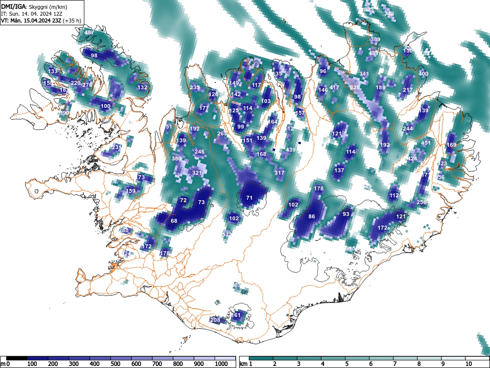490x368 pixels.
Task: Select the visibility value '231'
Action: click(x=117, y=147)
